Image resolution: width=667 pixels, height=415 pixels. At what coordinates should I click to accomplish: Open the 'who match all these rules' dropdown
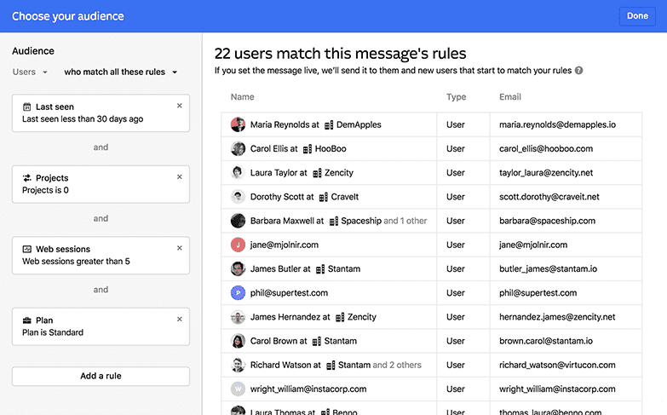[120, 72]
